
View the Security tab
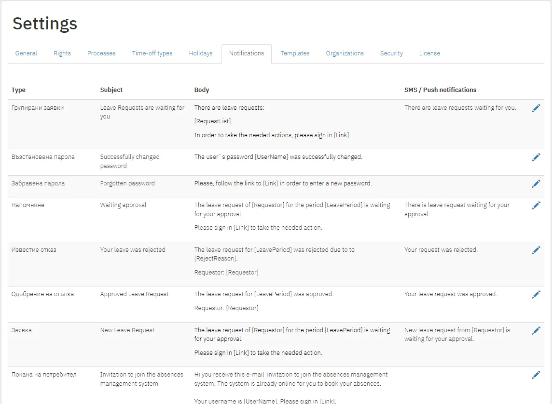click(x=391, y=53)
